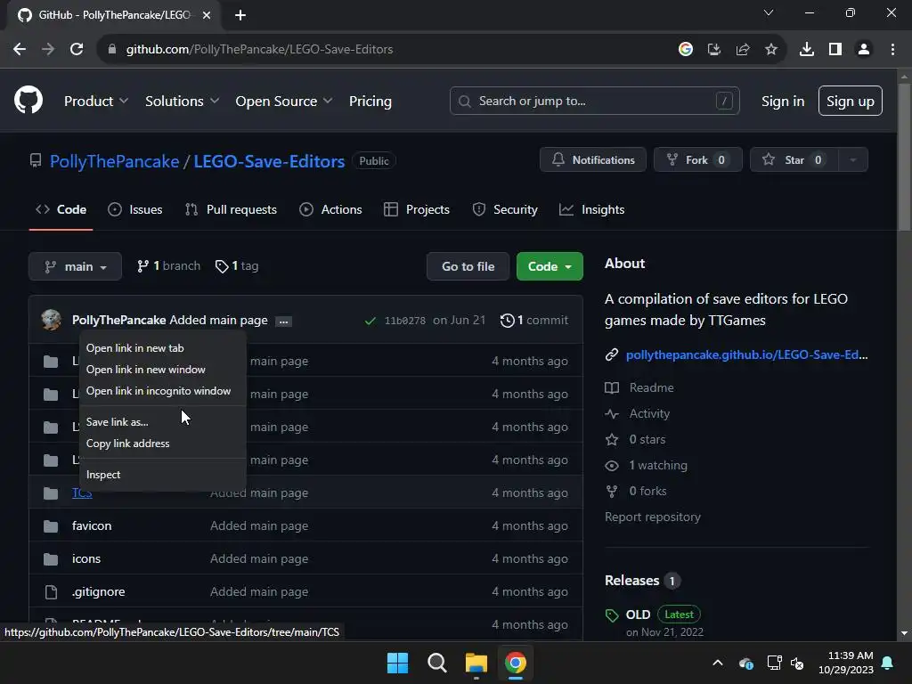Choose Open link in new tab

pos(163,348)
